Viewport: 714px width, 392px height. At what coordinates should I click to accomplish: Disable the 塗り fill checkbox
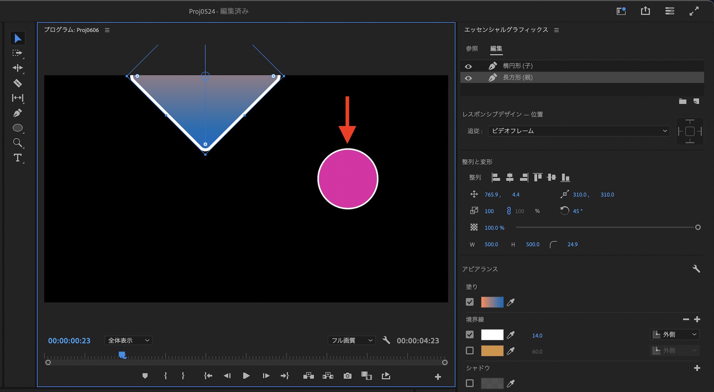[x=470, y=302]
